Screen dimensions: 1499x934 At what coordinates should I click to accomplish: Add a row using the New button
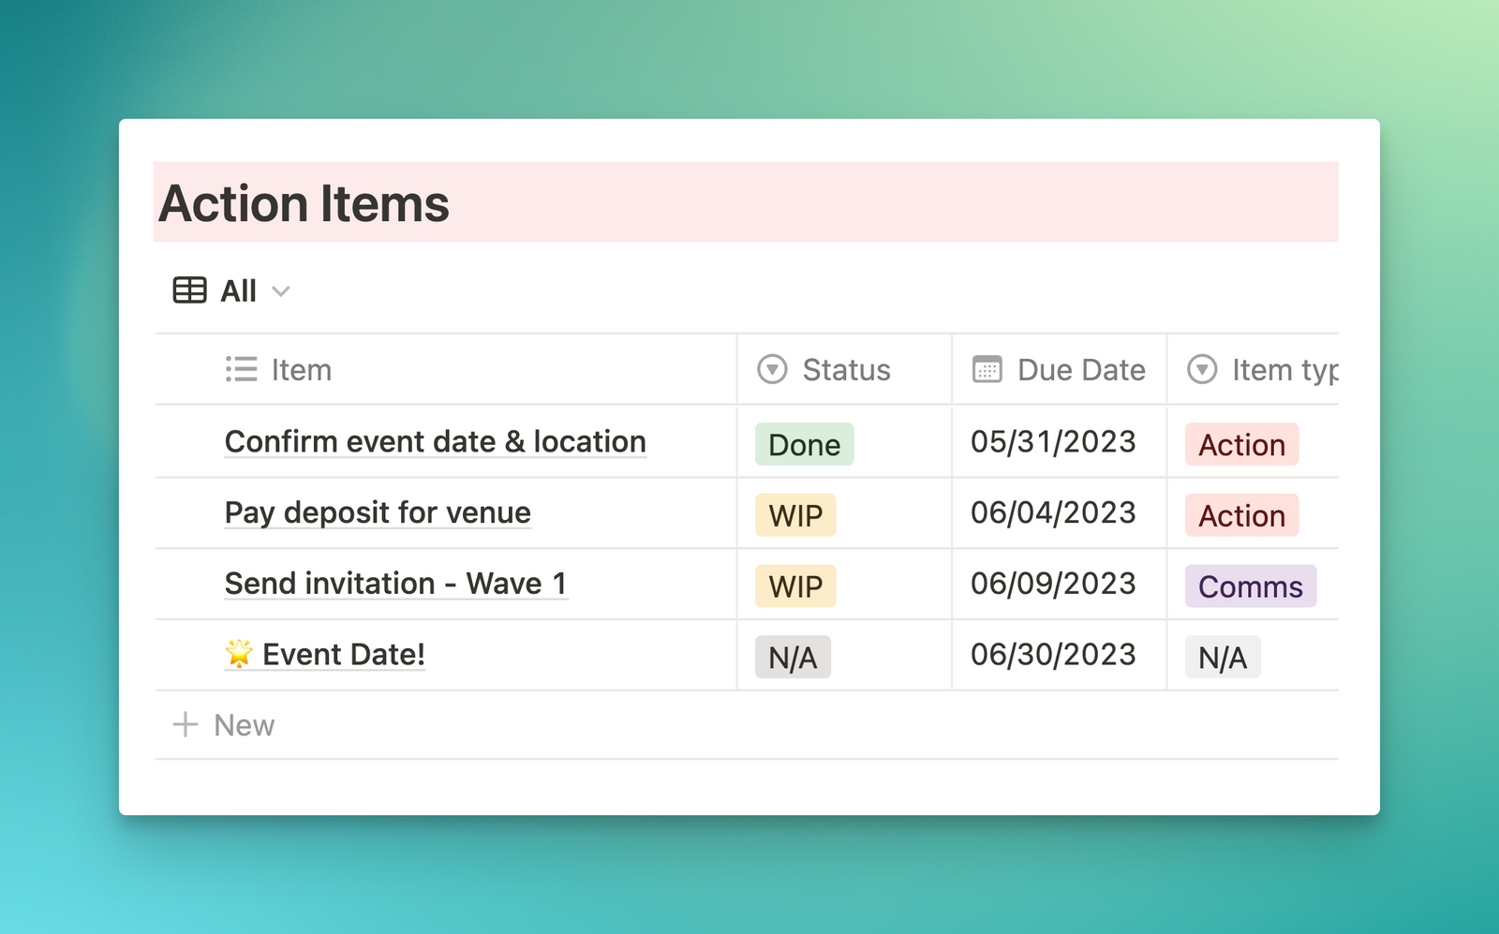[243, 724]
